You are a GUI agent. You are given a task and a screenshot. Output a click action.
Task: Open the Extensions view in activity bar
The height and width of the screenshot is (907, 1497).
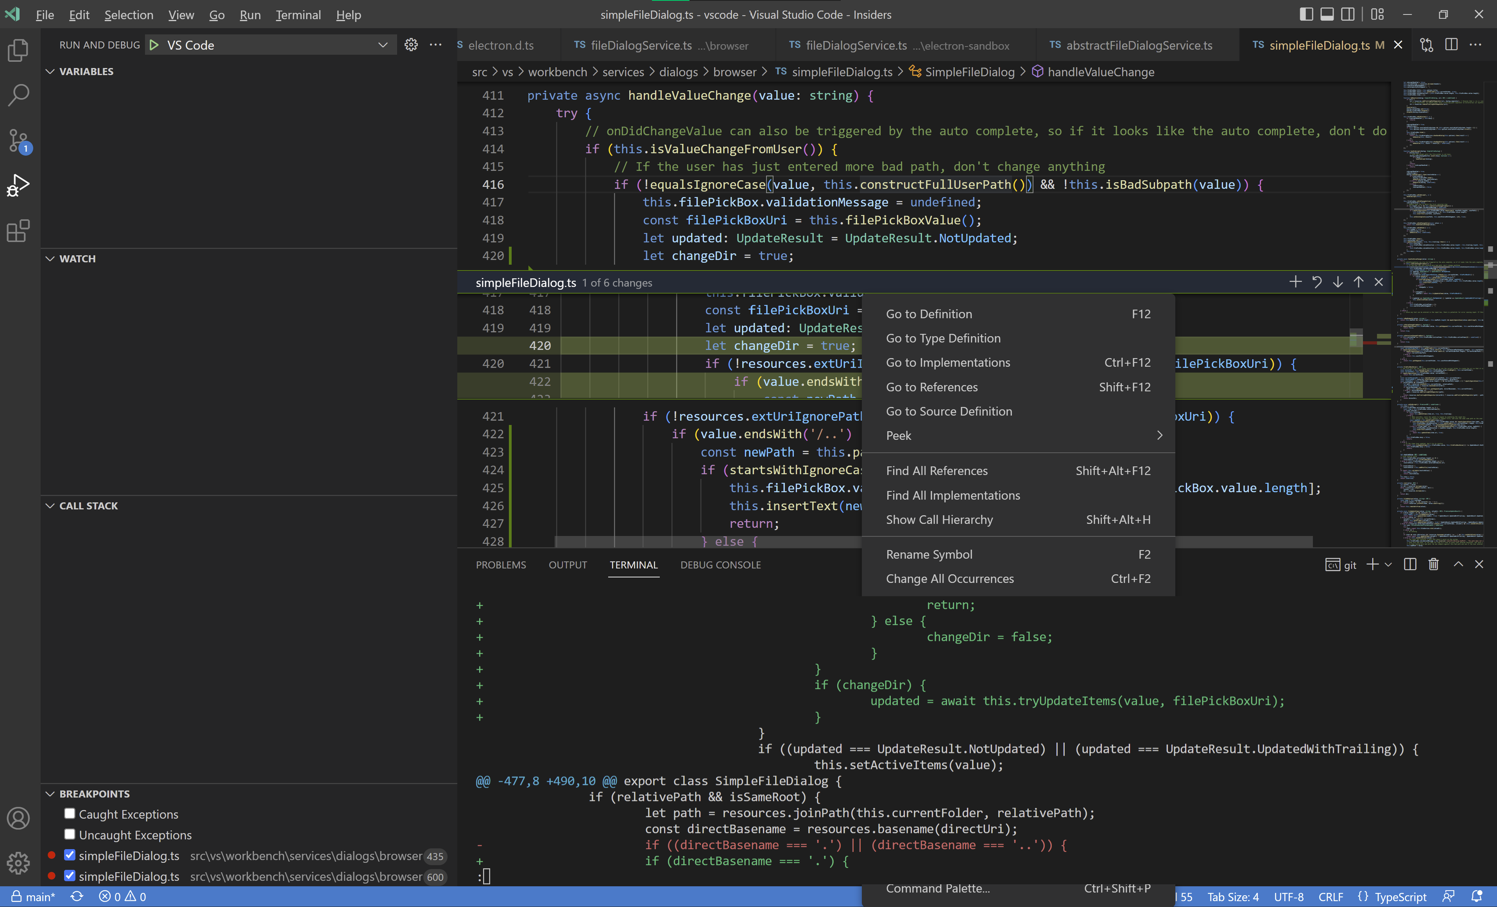(18, 231)
